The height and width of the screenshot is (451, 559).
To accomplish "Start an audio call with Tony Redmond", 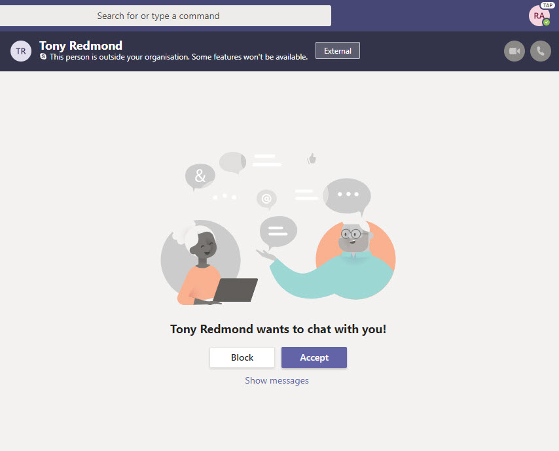I will (540, 51).
